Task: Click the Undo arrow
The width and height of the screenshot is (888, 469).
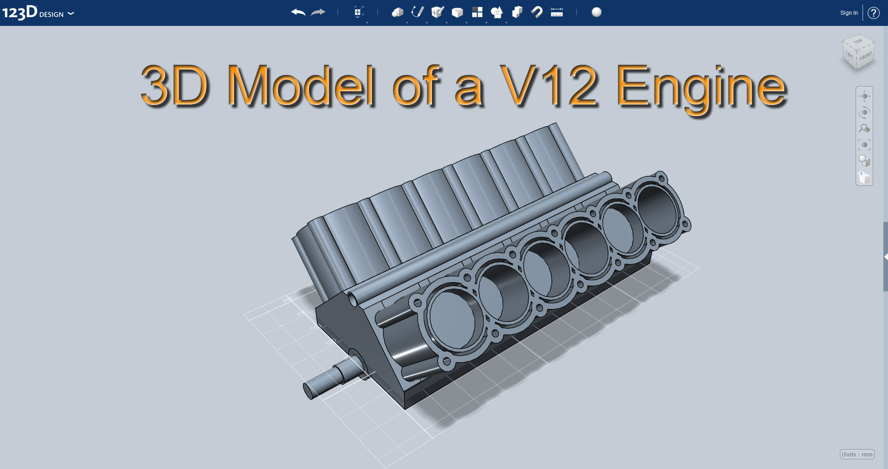Action: [298, 12]
